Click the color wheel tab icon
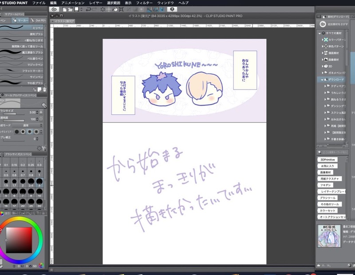Viewport: 355px width, 275px height. point(2,213)
